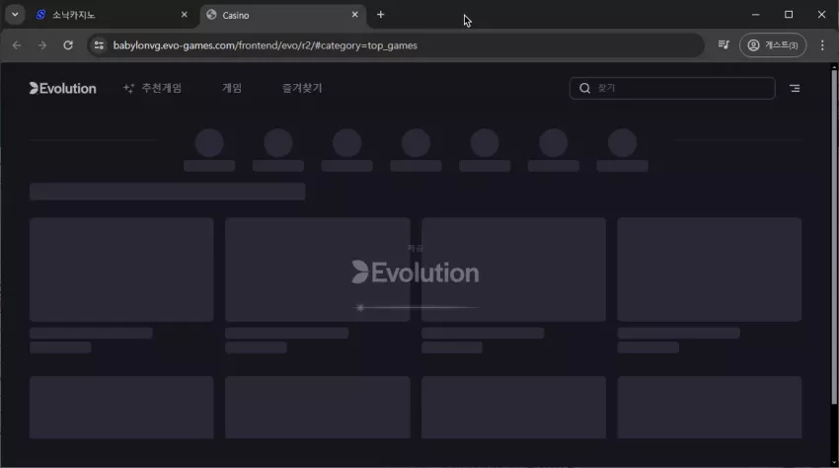This screenshot has height=468, width=839.
Task: Open the 즐겨찾기 favorites link
Action: [302, 88]
